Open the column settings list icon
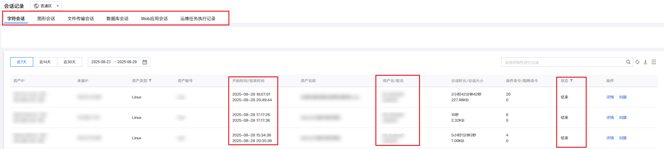 pyautogui.click(x=654, y=62)
